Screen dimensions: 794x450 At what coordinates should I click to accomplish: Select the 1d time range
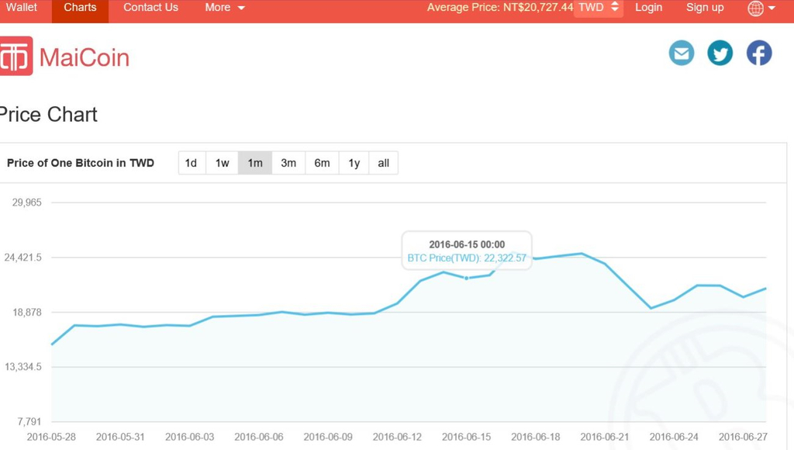coord(191,163)
